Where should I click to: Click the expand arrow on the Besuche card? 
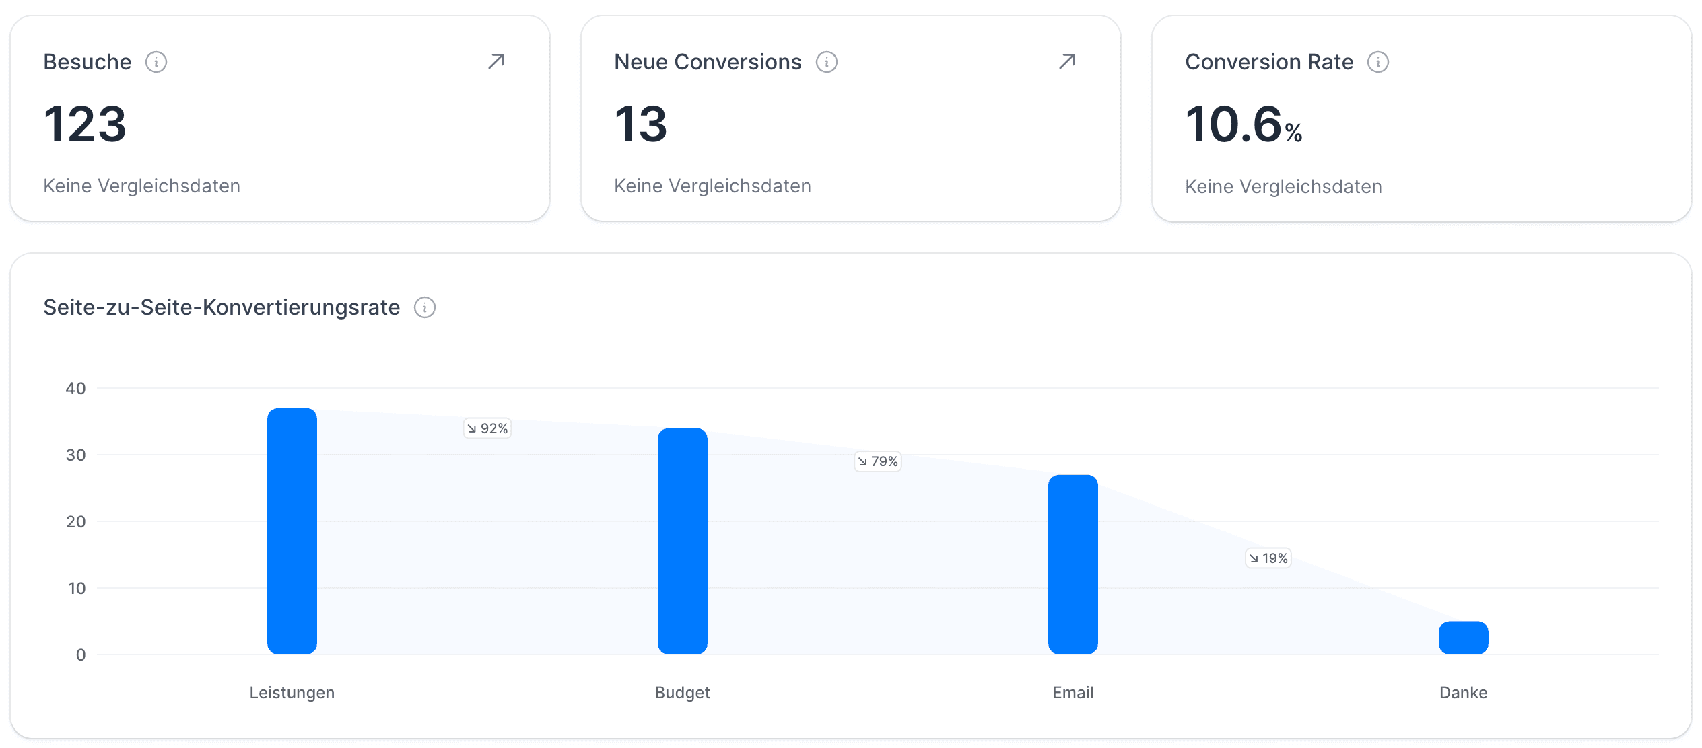(495, 61)
